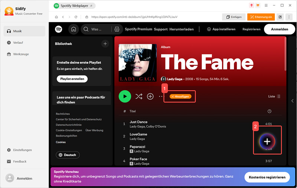
Task: Toggle the Erkennung ein button
Action: coord(261,17)
